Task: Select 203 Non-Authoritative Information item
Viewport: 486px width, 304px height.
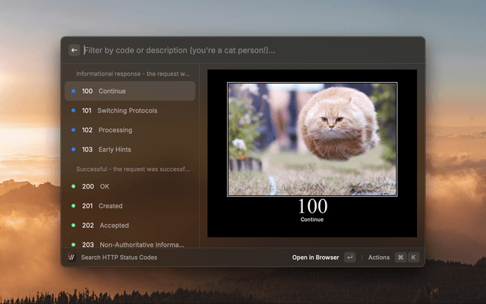Action: click(x=130, y=245)
